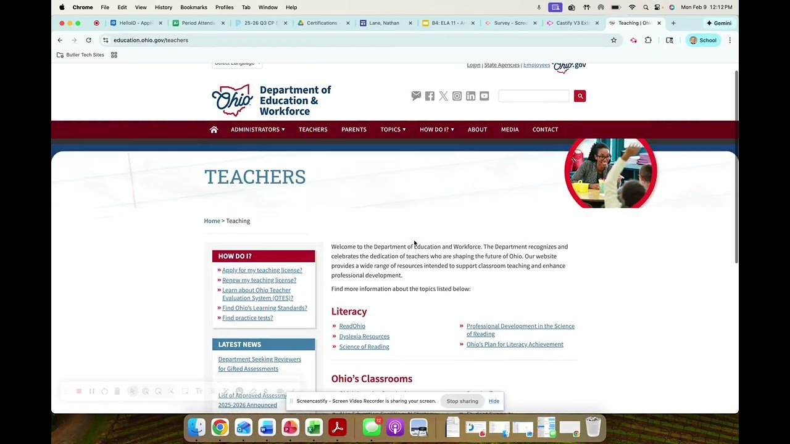
Task: Open Messages from the Dock
Action: click(372, 427)
